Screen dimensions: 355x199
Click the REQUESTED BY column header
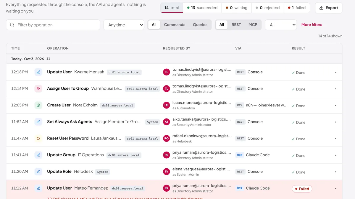[177, 48]
